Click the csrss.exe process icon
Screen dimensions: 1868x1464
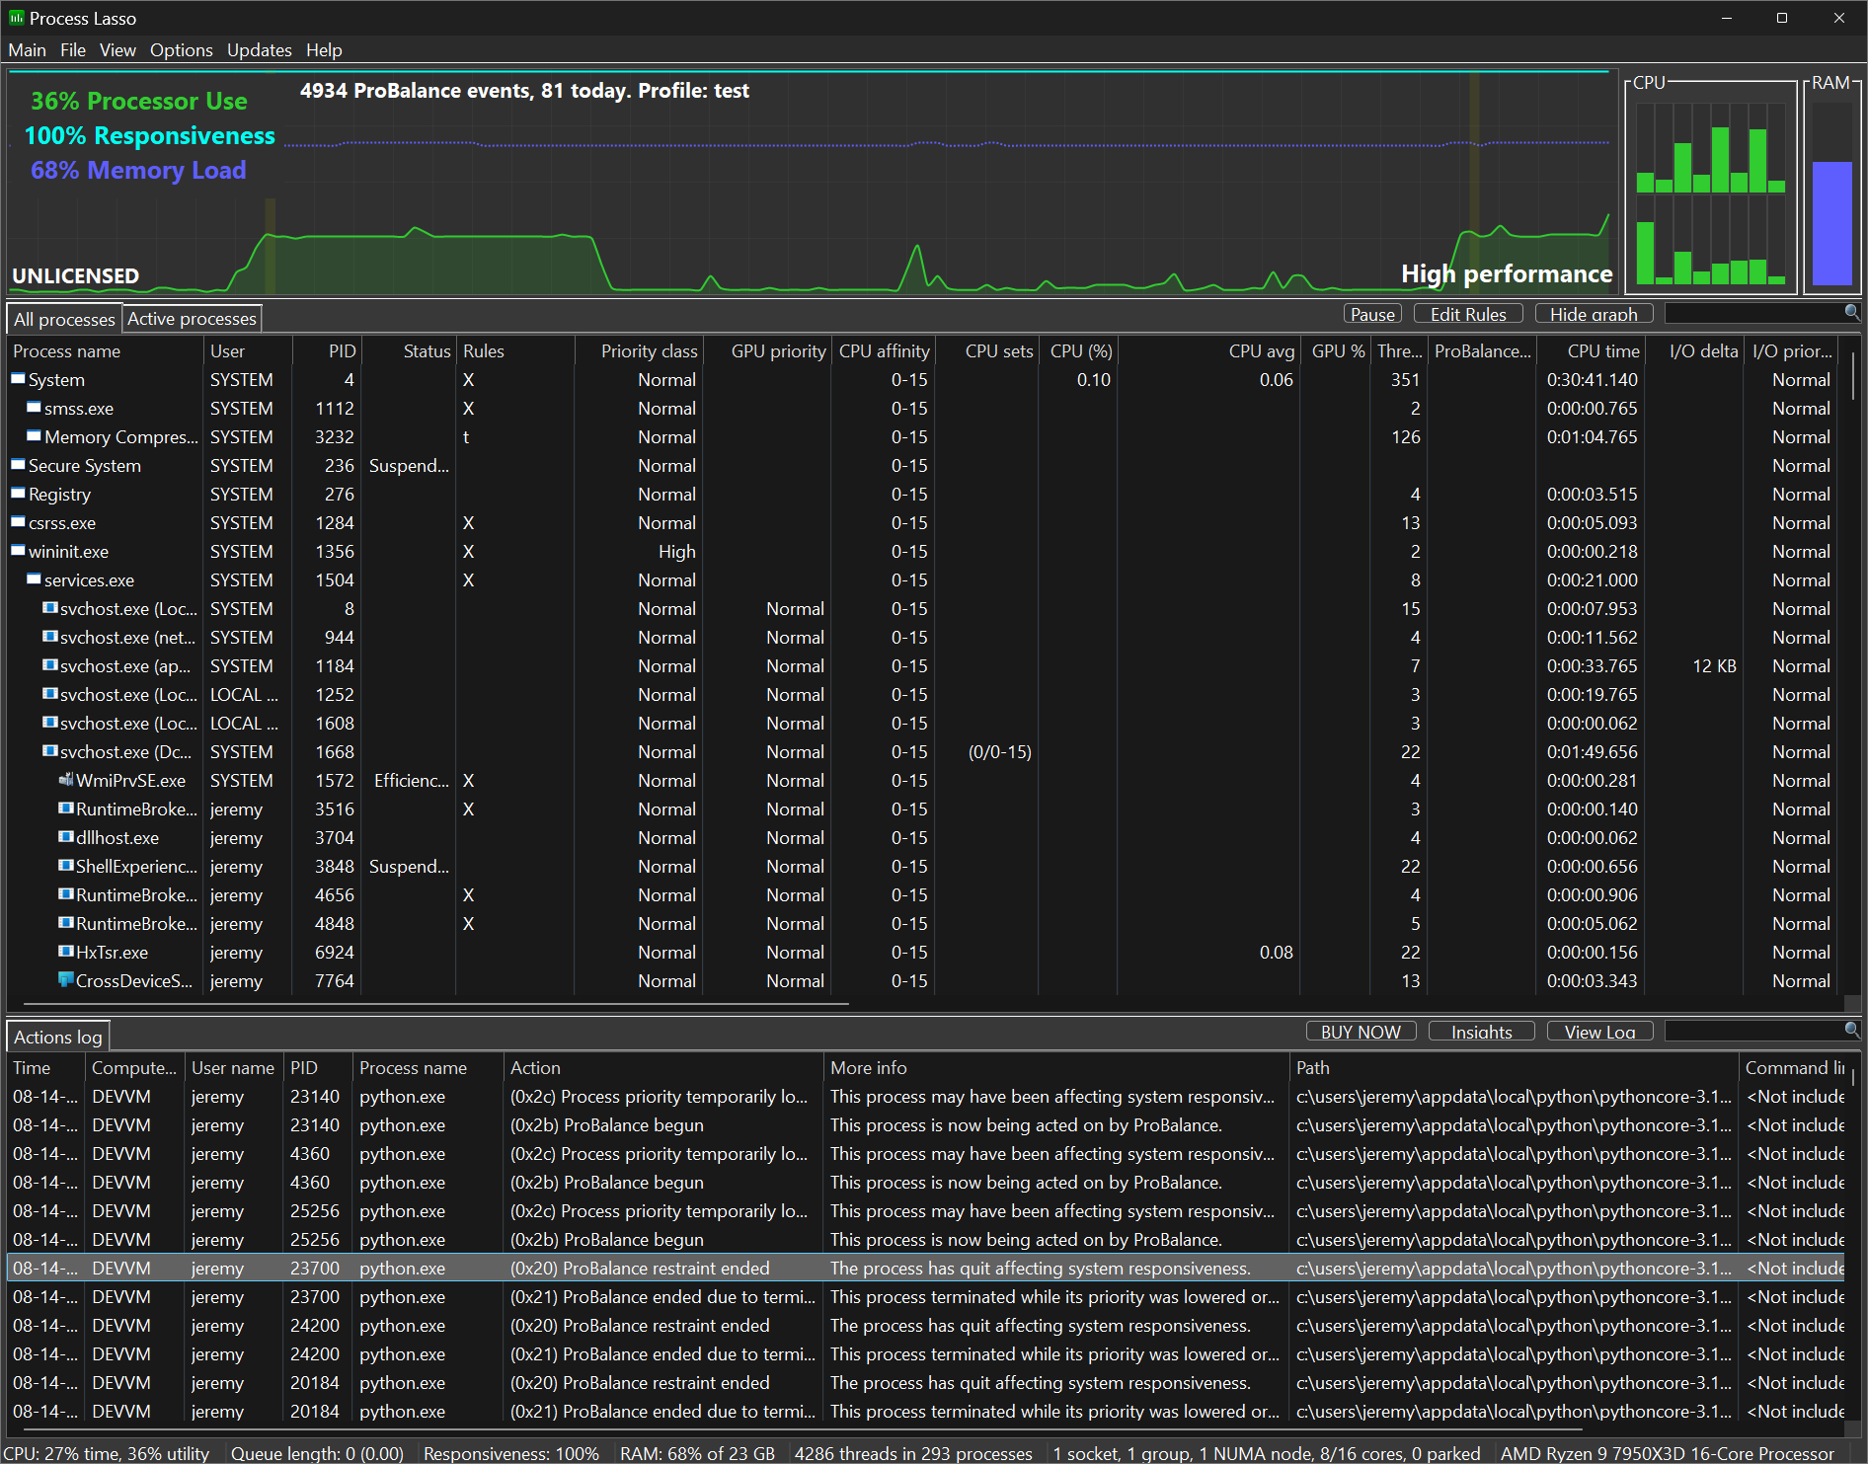point(18,522)
